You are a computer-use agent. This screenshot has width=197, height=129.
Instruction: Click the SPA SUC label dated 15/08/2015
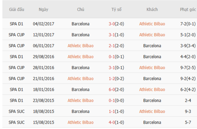(x=16, y=122)
